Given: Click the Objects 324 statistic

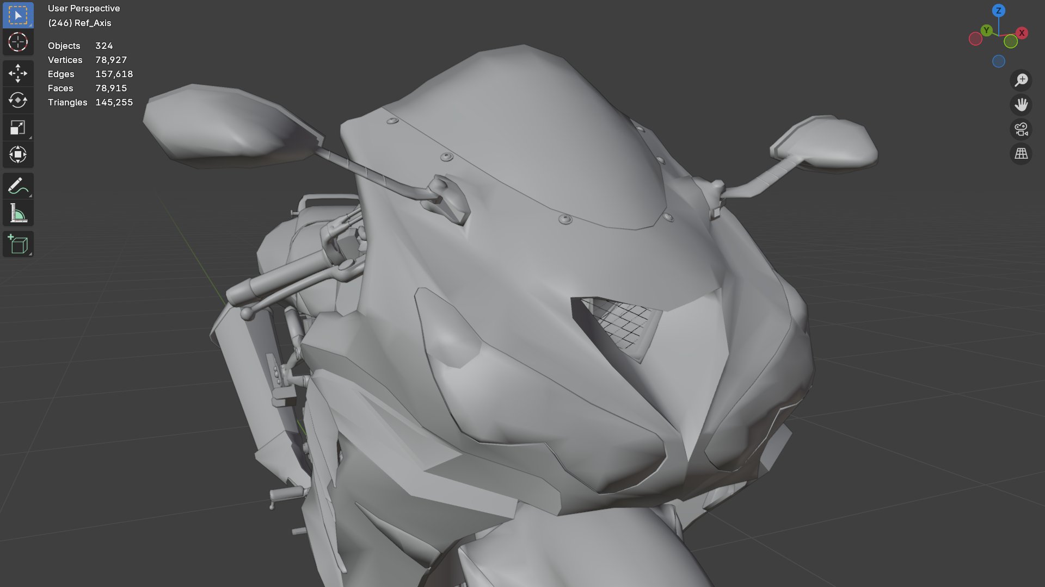Looking at the screenshot, I should pos(80,46).
